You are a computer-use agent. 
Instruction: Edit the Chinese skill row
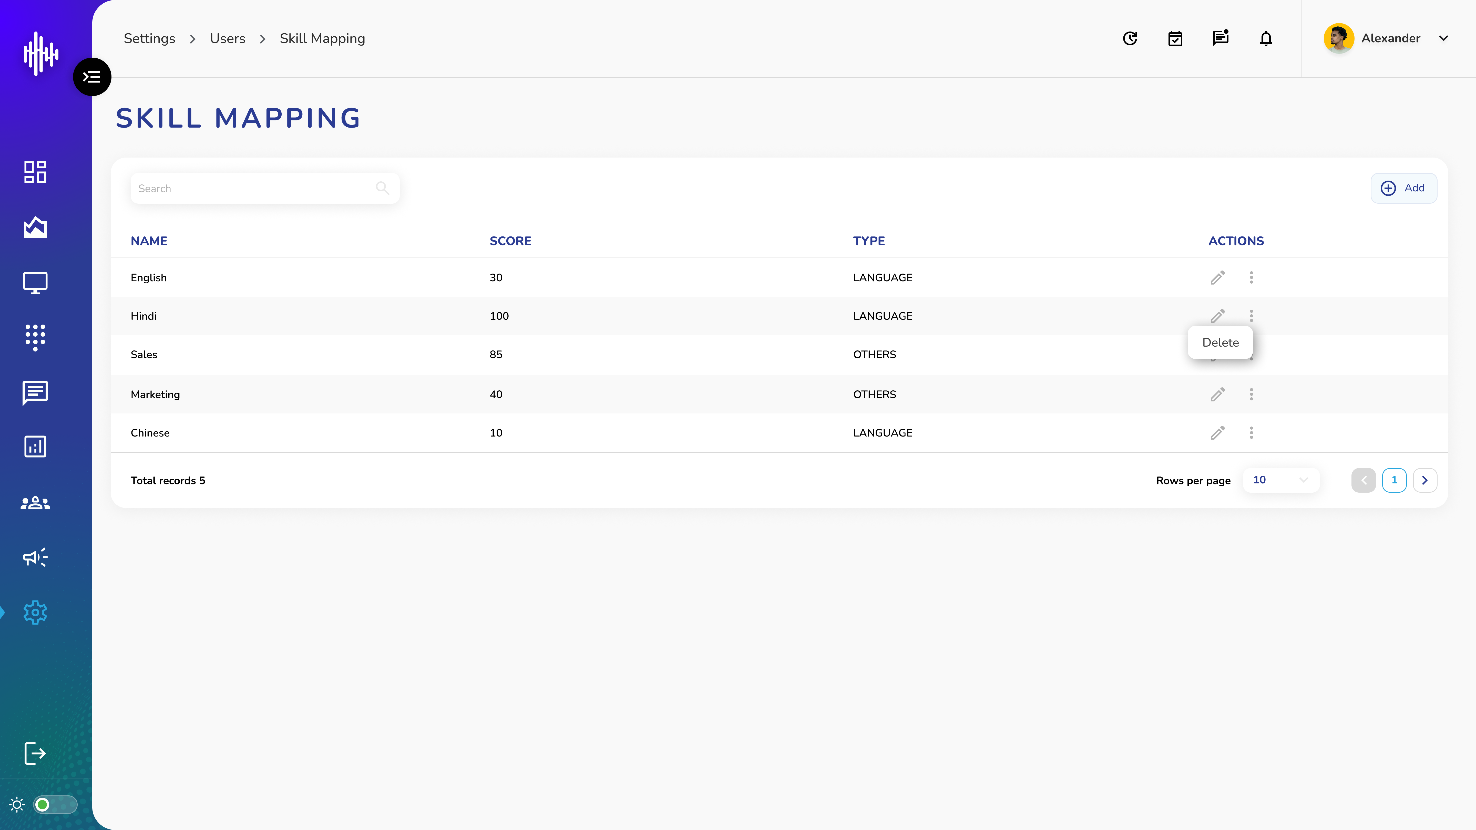point(1218,432)
